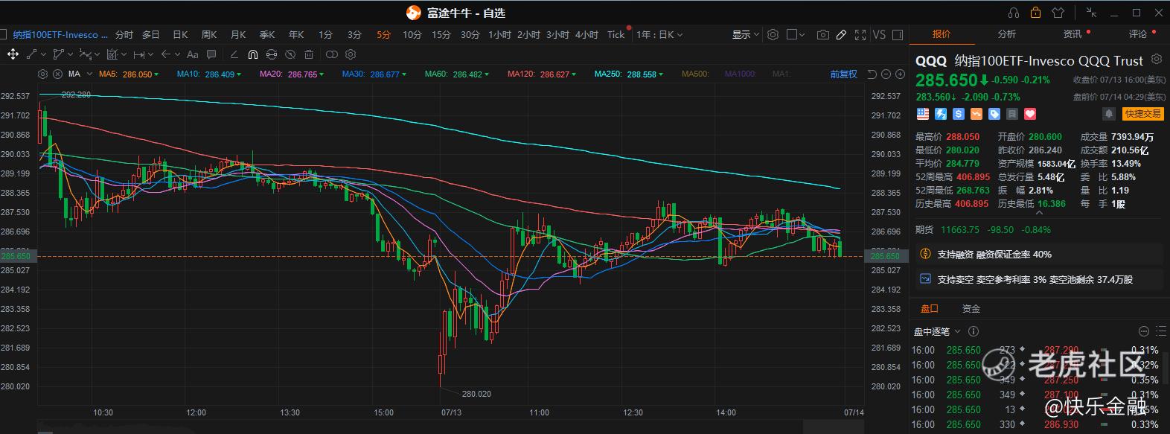Open trend line tool options arrow
This screenshot has height=434, width=1170.
click(44, 54)
